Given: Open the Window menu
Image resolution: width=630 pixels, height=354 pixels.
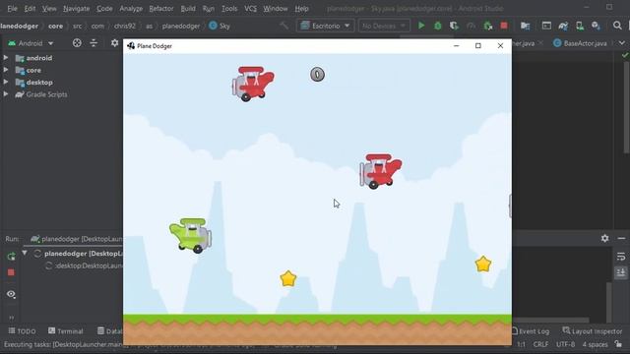Looking at the screenshot, I should 276,9.
